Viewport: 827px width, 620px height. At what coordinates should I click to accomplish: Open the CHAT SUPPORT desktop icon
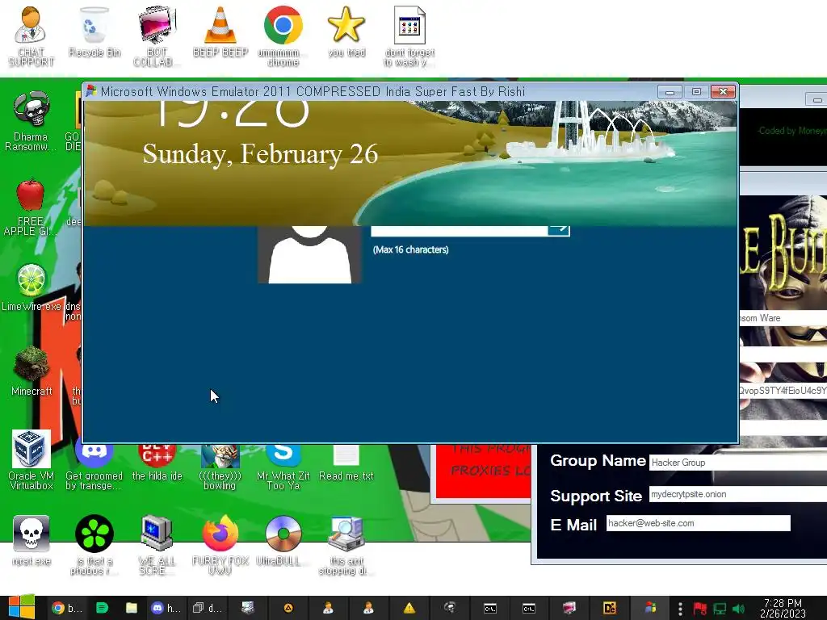[x=31, y=36]
